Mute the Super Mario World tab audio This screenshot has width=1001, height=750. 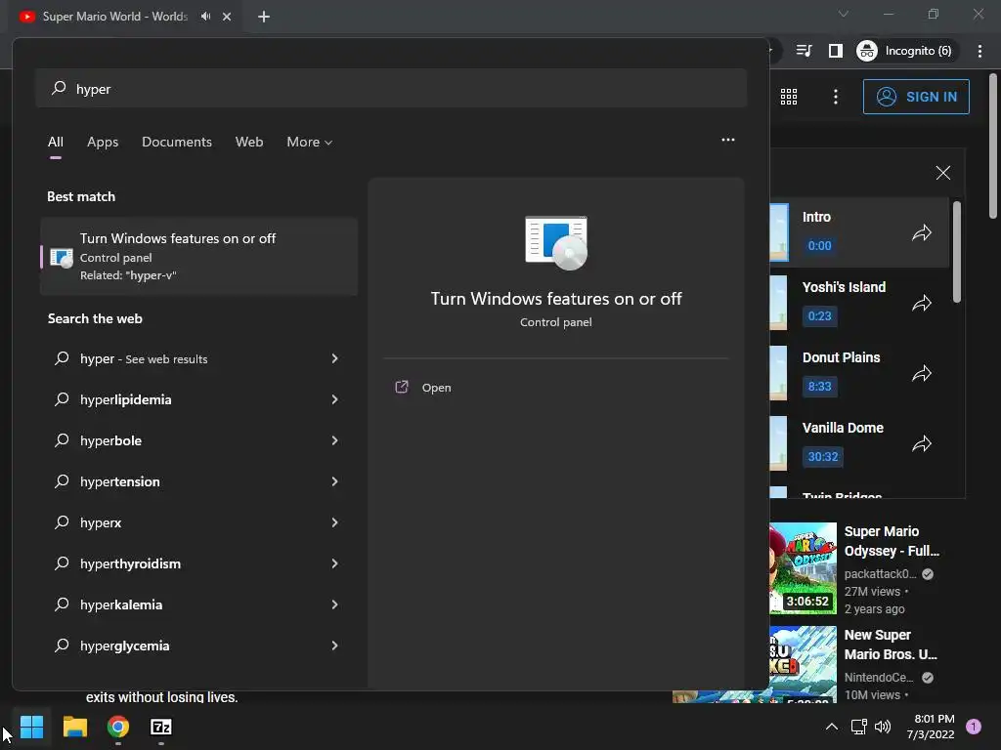(x=205, y=17)
